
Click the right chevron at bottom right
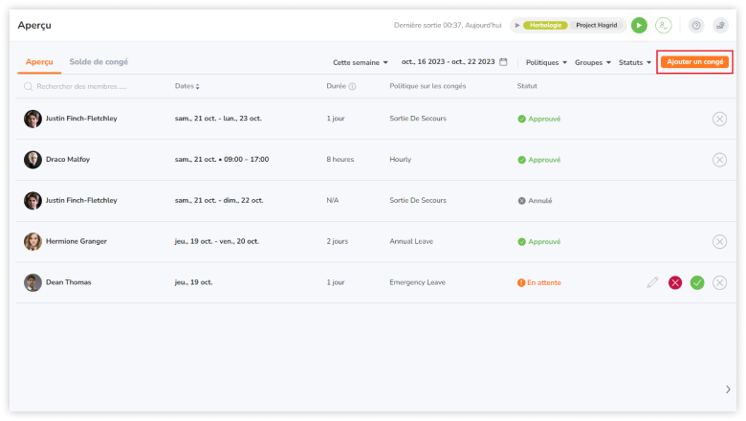[728, 389]
